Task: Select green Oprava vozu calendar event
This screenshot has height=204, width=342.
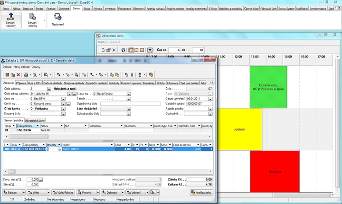Action: [x=268, y=87]
